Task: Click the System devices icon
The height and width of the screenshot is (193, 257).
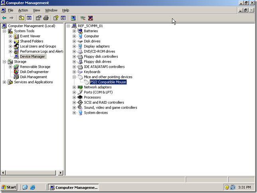Action: (80, 112)
